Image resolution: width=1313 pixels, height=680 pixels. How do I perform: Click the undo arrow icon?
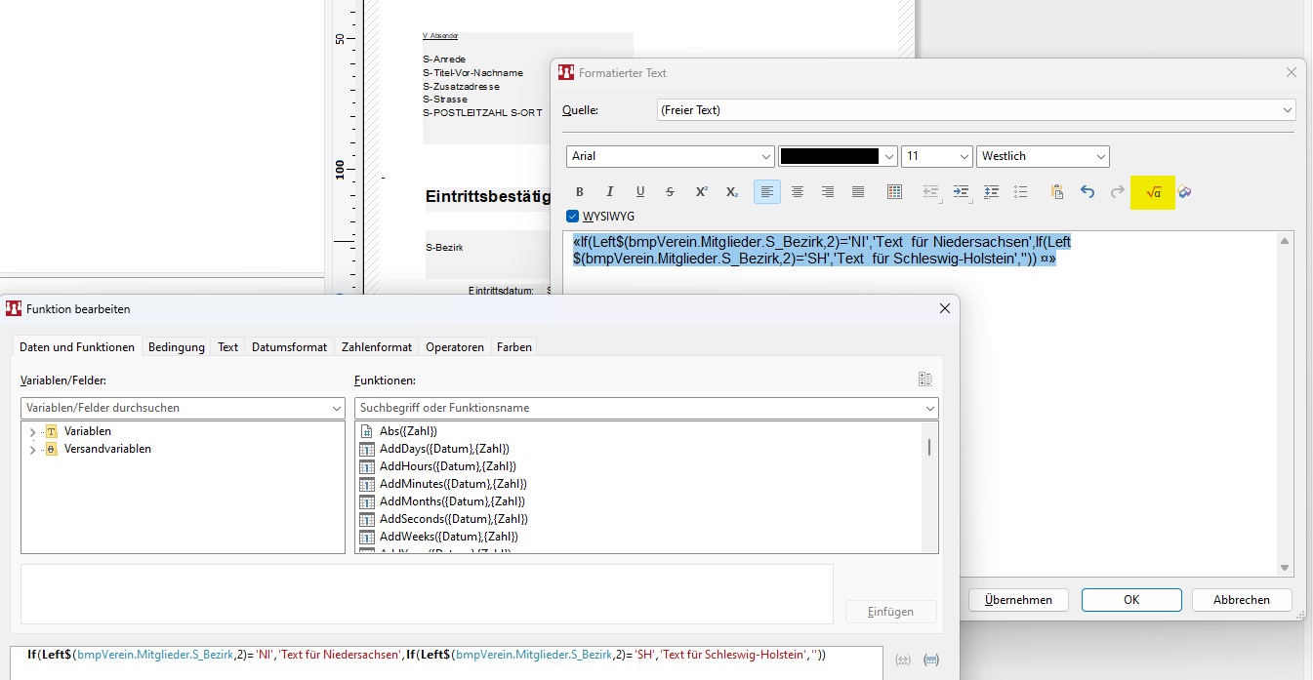pyautogui.click(x=1087, y=192)
